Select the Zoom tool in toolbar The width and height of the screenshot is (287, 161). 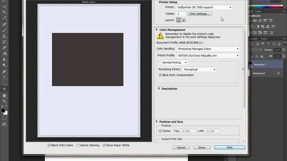tap(4, 102)
